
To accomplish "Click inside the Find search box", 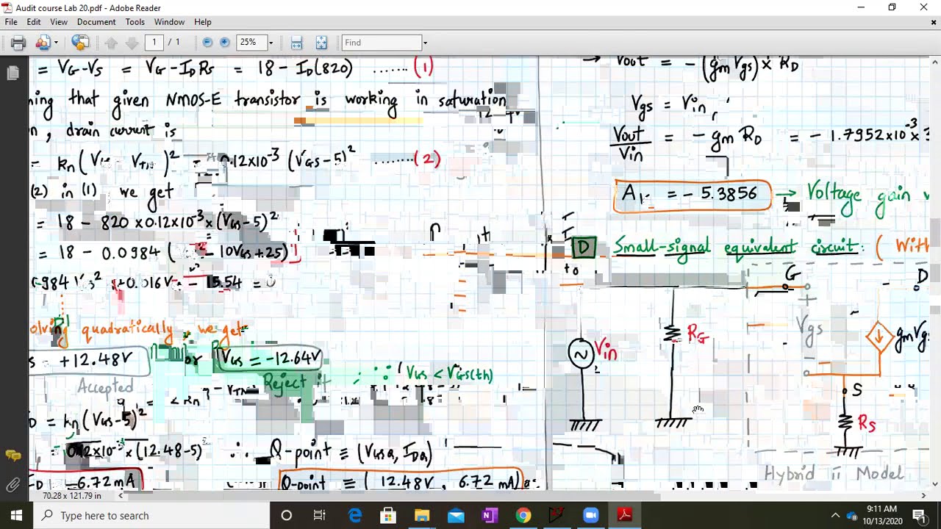I will click(x=382, y=43).
